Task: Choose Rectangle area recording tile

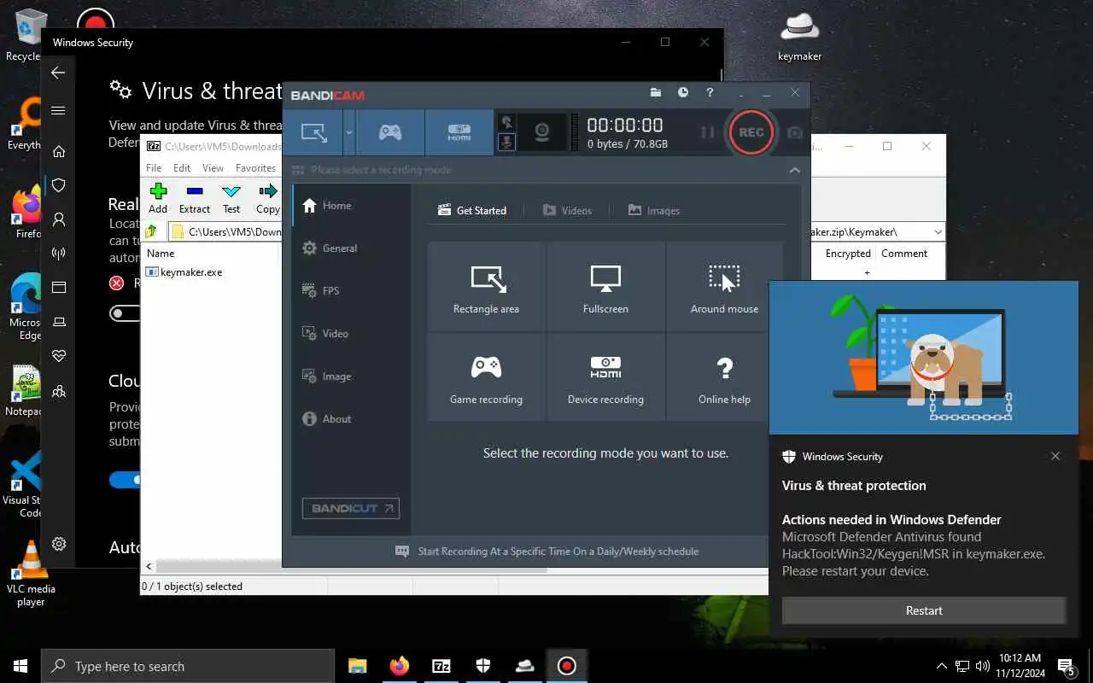Action: point(486,287)
